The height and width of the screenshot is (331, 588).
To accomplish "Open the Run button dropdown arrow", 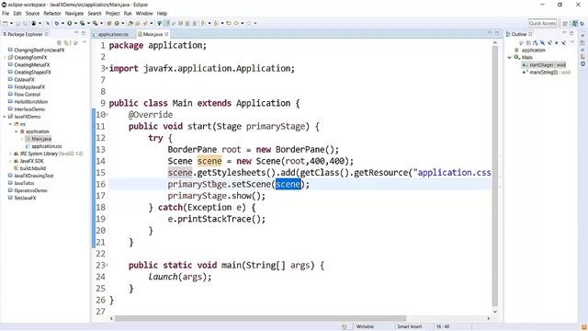I will (75, 23).
